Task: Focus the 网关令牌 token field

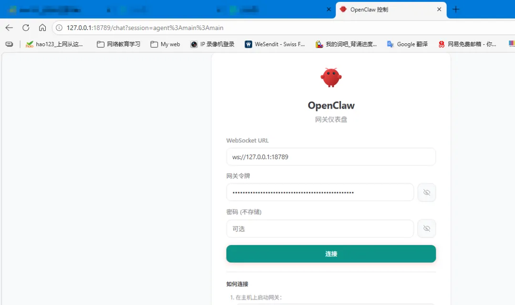Action: (x=320, y=193)
